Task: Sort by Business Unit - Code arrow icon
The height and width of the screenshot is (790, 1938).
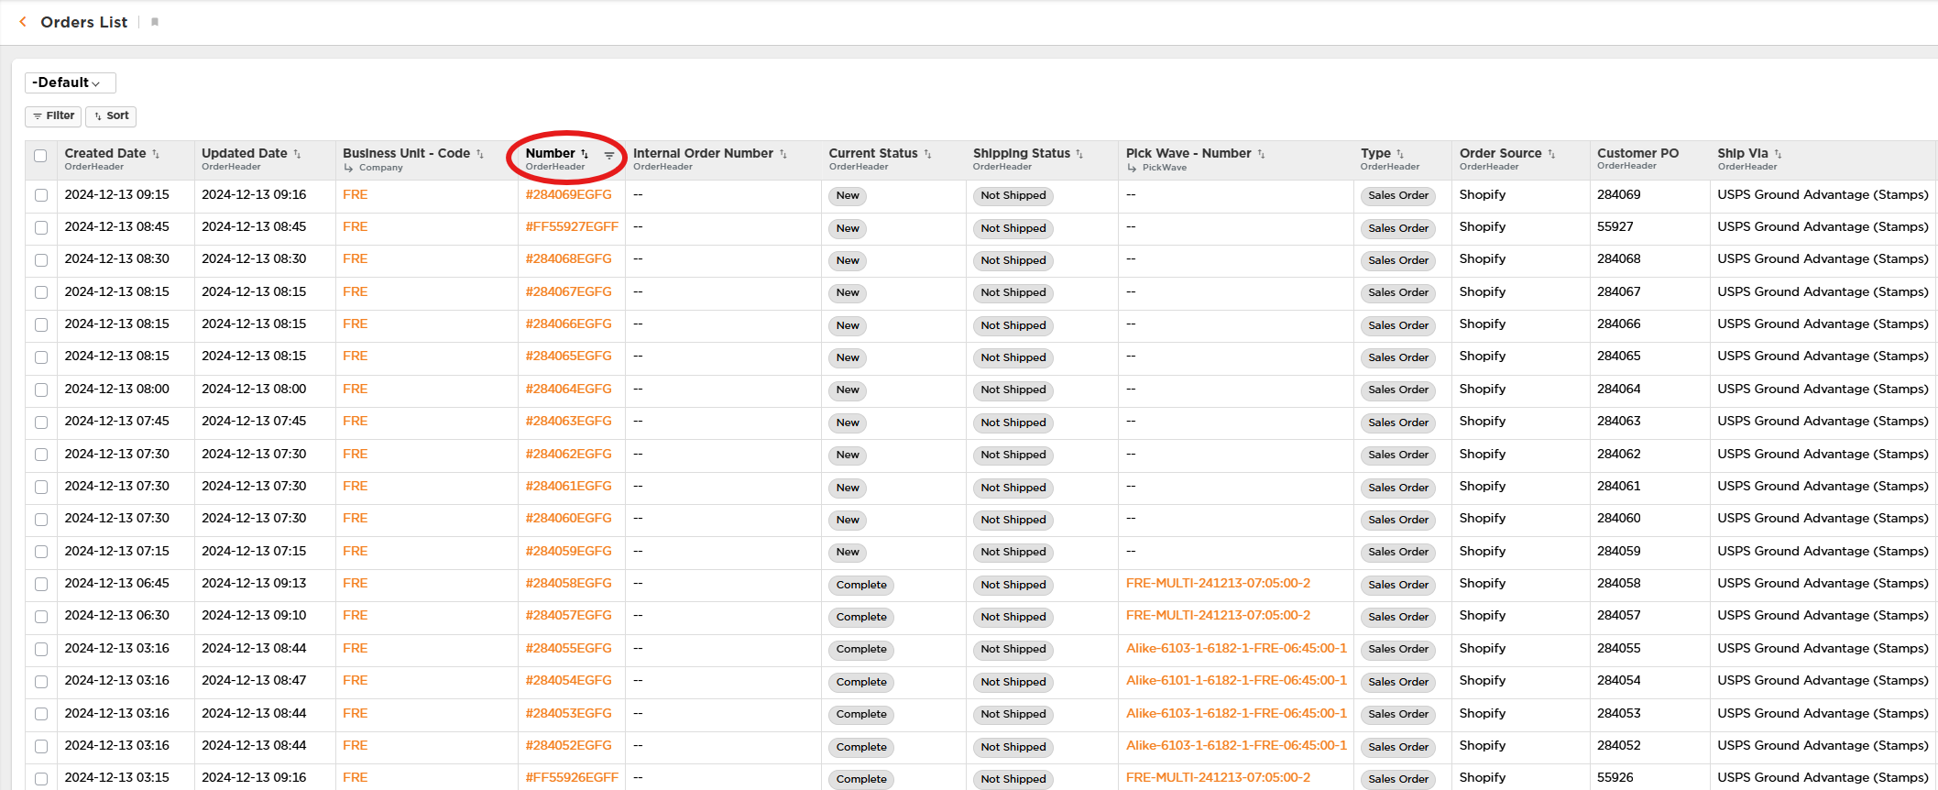Action: 480,154
